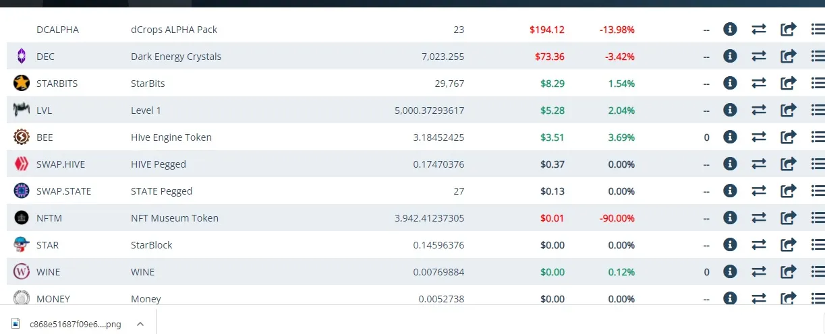Click the 0.14596376 STAR balance

(438, 245)
